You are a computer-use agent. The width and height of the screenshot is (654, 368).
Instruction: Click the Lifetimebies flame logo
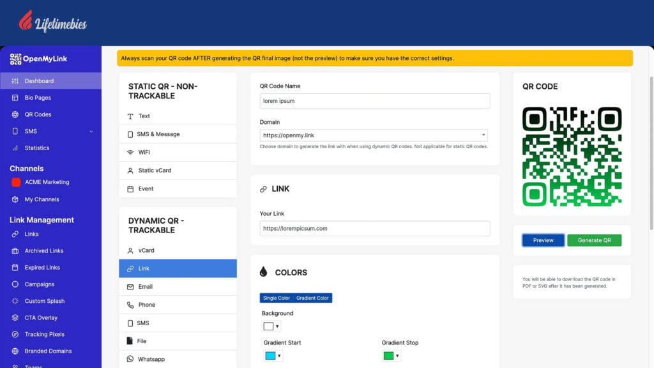(x=26, y=20)
